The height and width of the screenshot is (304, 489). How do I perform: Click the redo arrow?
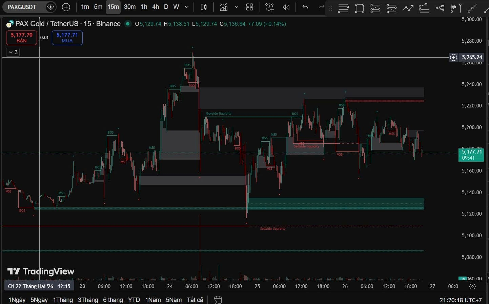point(321,7)
